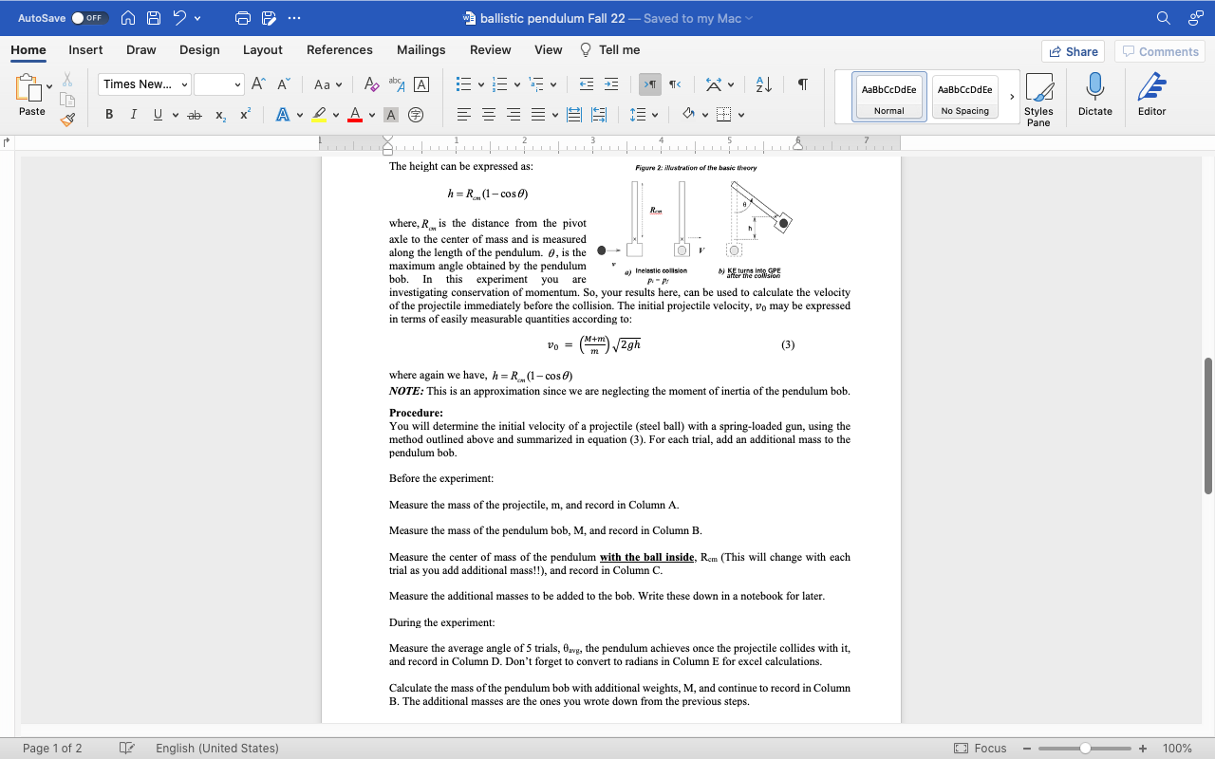The height and width of the screenshot is (759, 1215).
Task: Open bullet list style dropdown arrow
Action: tap(480, 84)
